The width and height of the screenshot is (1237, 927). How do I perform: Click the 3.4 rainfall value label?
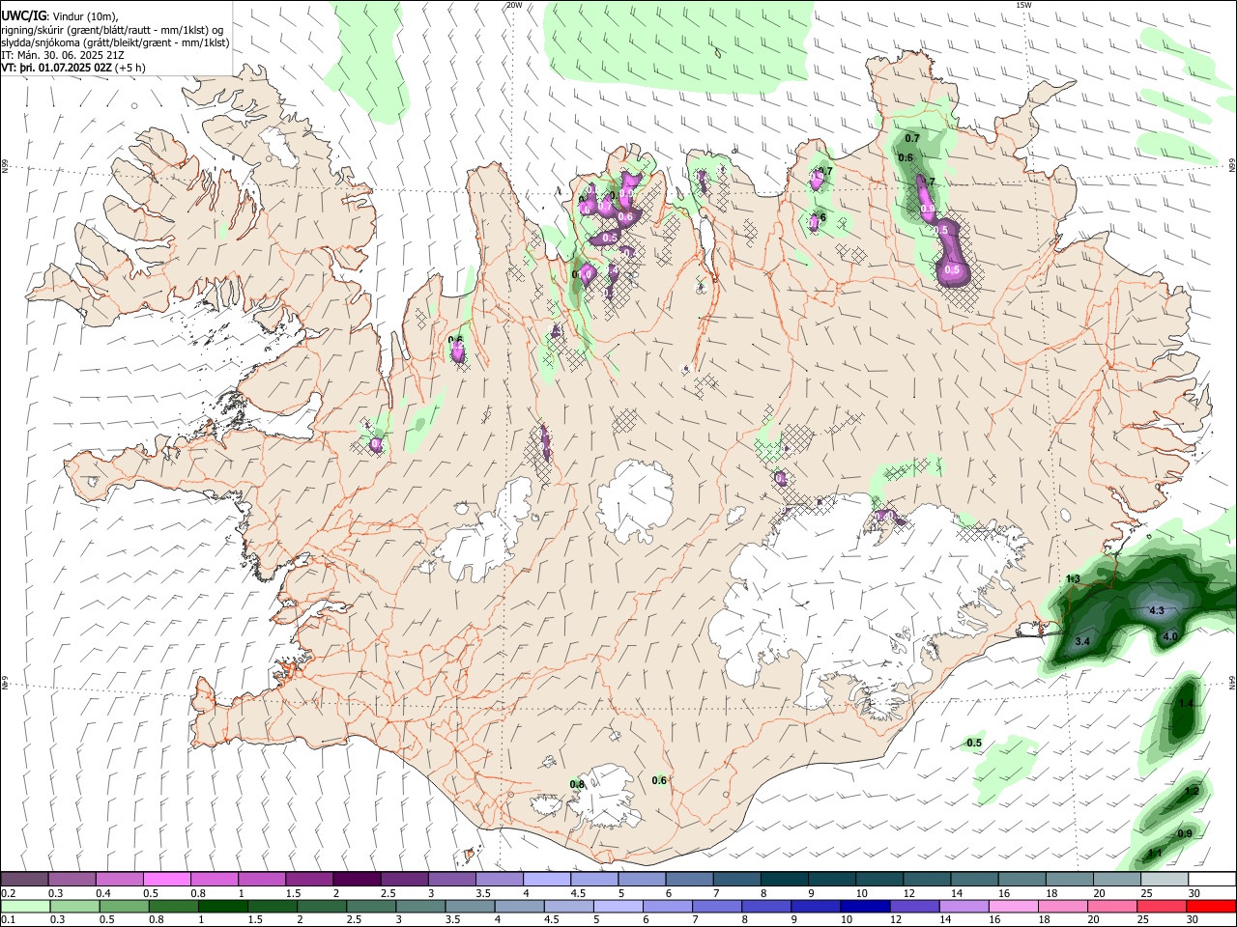[x=1082, y=641]
